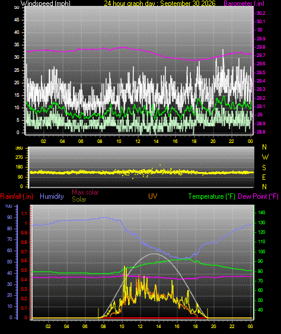Viewport: 281px width, 334px height.
Task: Click the peak of the max solar curve
Action: click(154, 254)
